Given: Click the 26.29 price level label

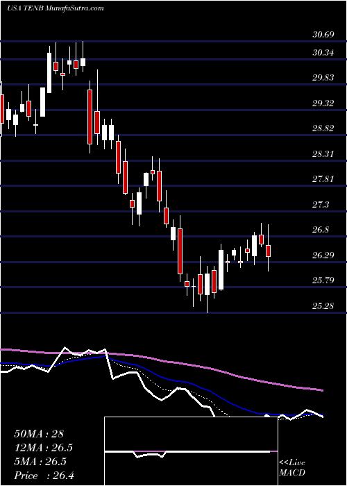Looking at the screenshot, I should (x=323, y=255).
